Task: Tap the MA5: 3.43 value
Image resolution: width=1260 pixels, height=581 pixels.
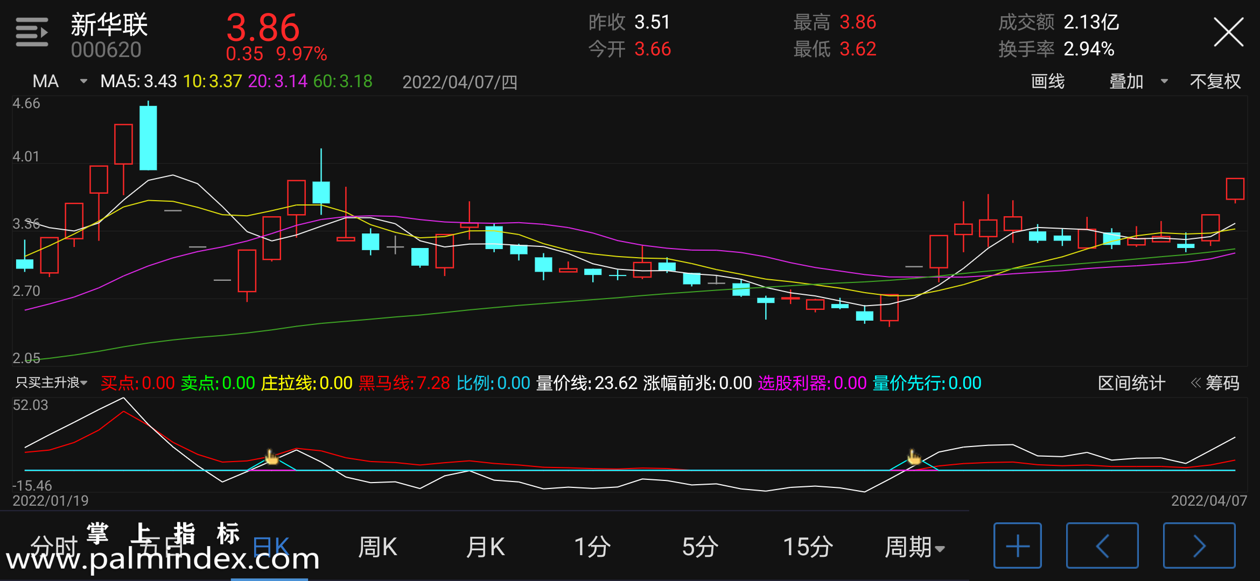Action: [138, 81]
